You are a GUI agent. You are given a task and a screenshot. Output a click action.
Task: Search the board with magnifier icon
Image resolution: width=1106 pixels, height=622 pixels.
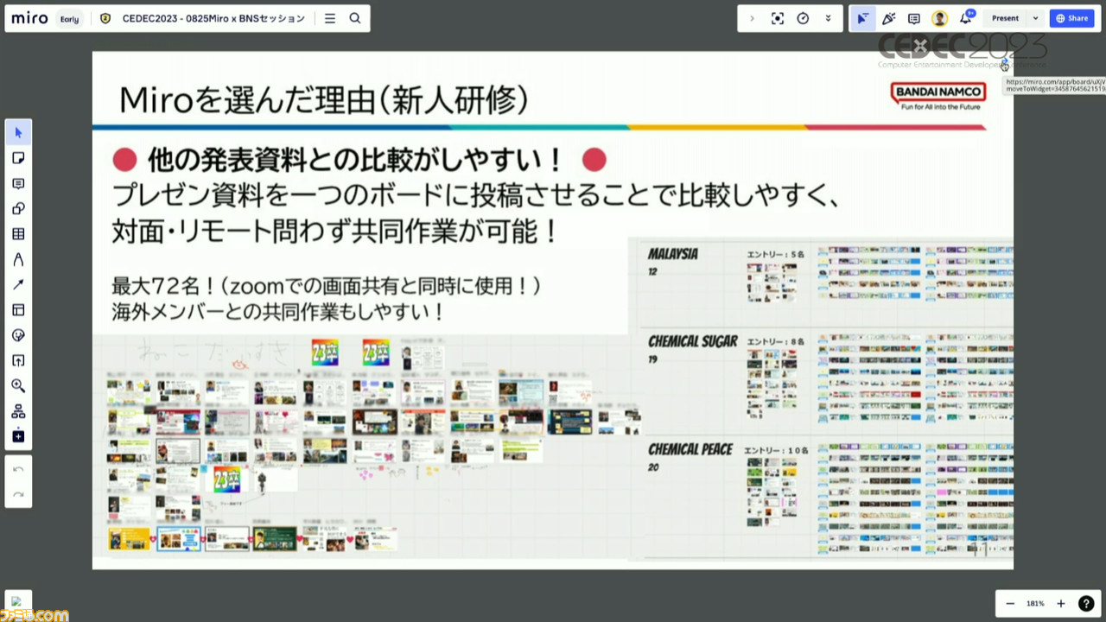pyautogui.click(x=355, y=18)
